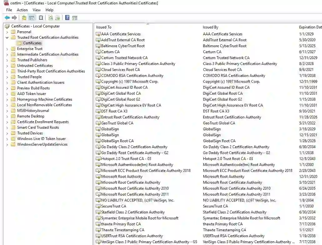Click folder icon next to MSIEHistoryJournal

(x=13, y=111)
